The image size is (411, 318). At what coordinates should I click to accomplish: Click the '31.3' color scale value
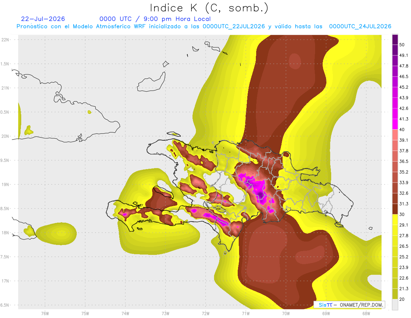[x=404, y=204]
